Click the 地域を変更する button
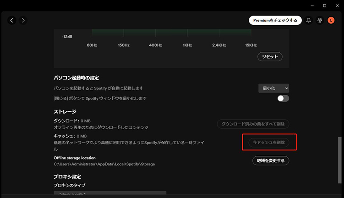 [x=271, y=161]
